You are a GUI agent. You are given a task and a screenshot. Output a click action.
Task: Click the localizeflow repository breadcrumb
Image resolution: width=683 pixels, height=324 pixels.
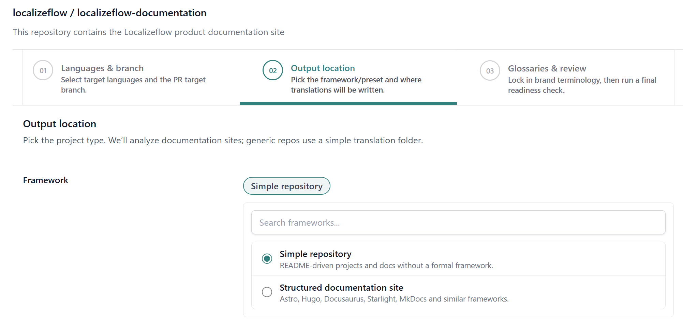click(x=40, y=13)
